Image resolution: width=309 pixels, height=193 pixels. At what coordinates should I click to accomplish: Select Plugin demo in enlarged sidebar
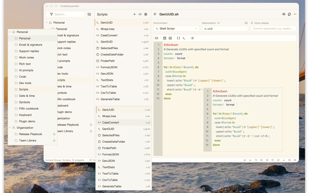[x=32, y=121]
